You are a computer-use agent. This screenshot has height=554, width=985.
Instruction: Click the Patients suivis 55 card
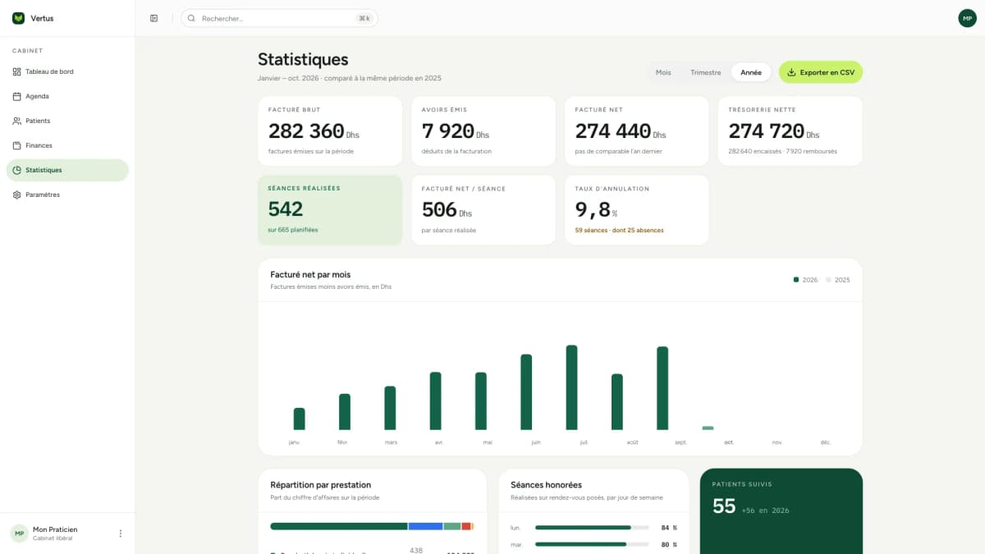(781, 511)
